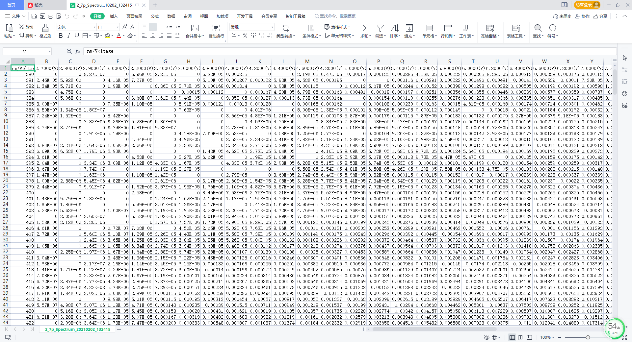
Task: Toggle eye protection mode icon in status bar
Action: tap(487, 337)
